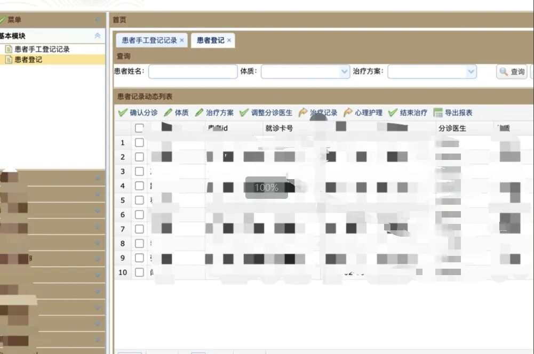
Task: Open 心理护理 arrow toolbar icon
Action: [348, 112]
